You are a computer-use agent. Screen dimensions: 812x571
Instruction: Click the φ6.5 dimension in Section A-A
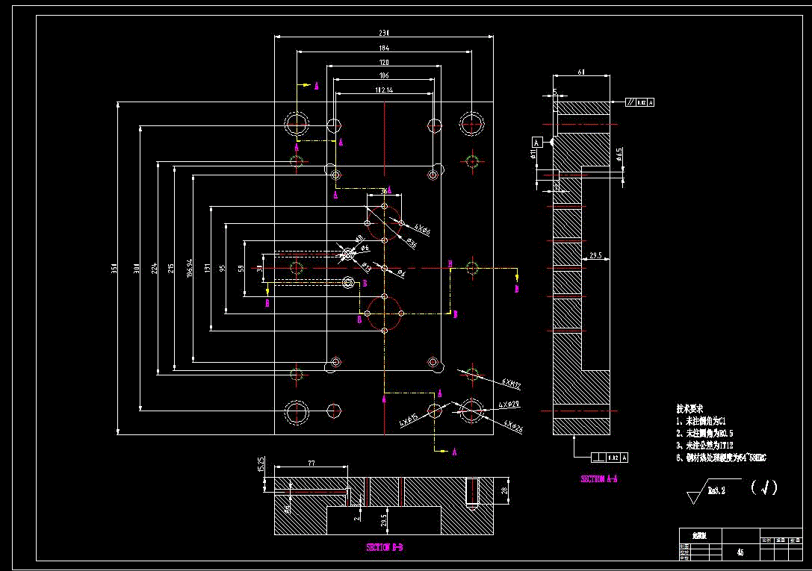coord(619,154)
